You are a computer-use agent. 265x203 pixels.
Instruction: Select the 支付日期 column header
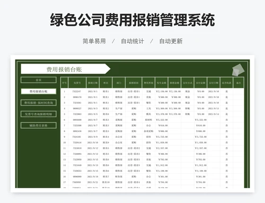tap(214, 83)
